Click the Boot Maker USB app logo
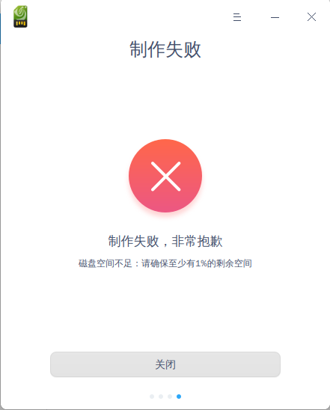Viewport: 330px width, 410px height. pos(20,16)
